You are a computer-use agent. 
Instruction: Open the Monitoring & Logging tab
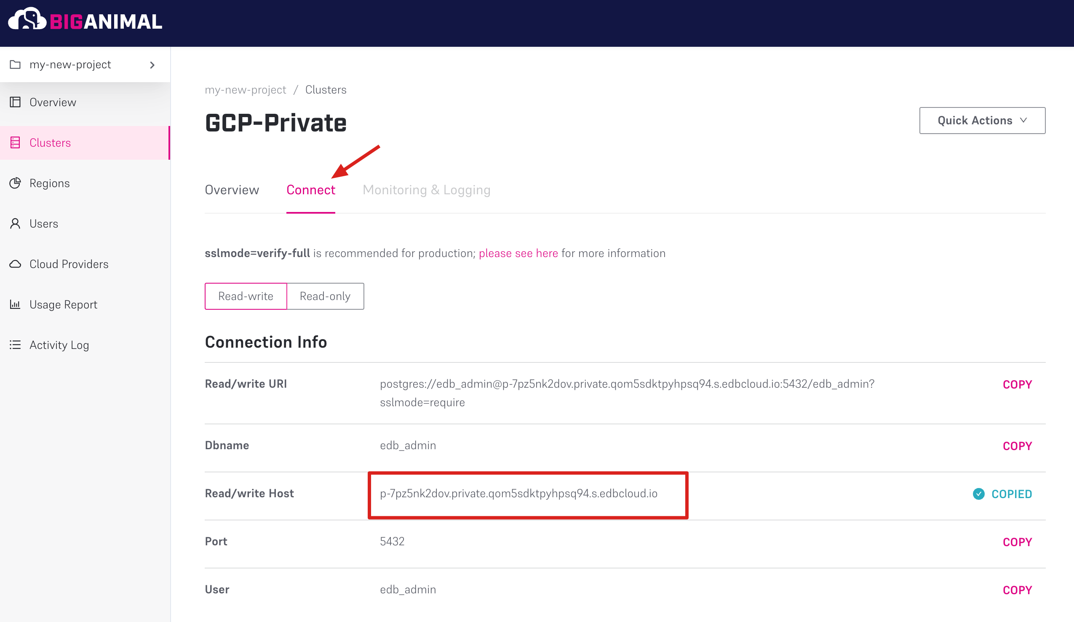pos(426,190)
